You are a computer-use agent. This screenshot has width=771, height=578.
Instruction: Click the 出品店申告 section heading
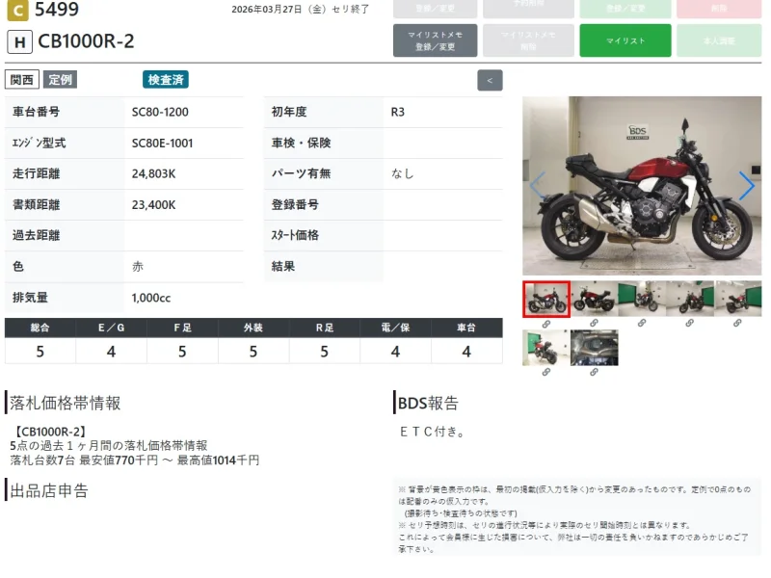click(49, 490)
